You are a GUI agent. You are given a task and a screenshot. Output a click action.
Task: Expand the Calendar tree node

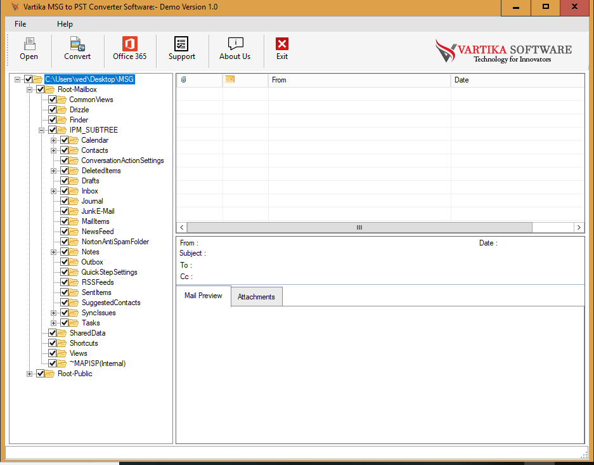[54, 141]
